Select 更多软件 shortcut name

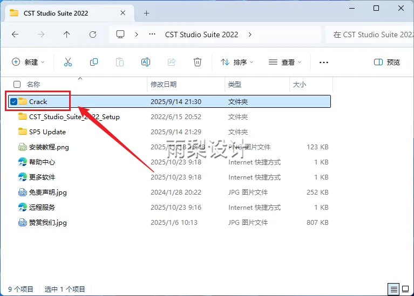click(42, 177)
